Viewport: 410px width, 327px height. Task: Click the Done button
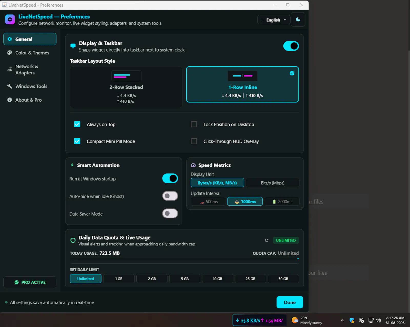pyautogui.click(x=290, y=302)
